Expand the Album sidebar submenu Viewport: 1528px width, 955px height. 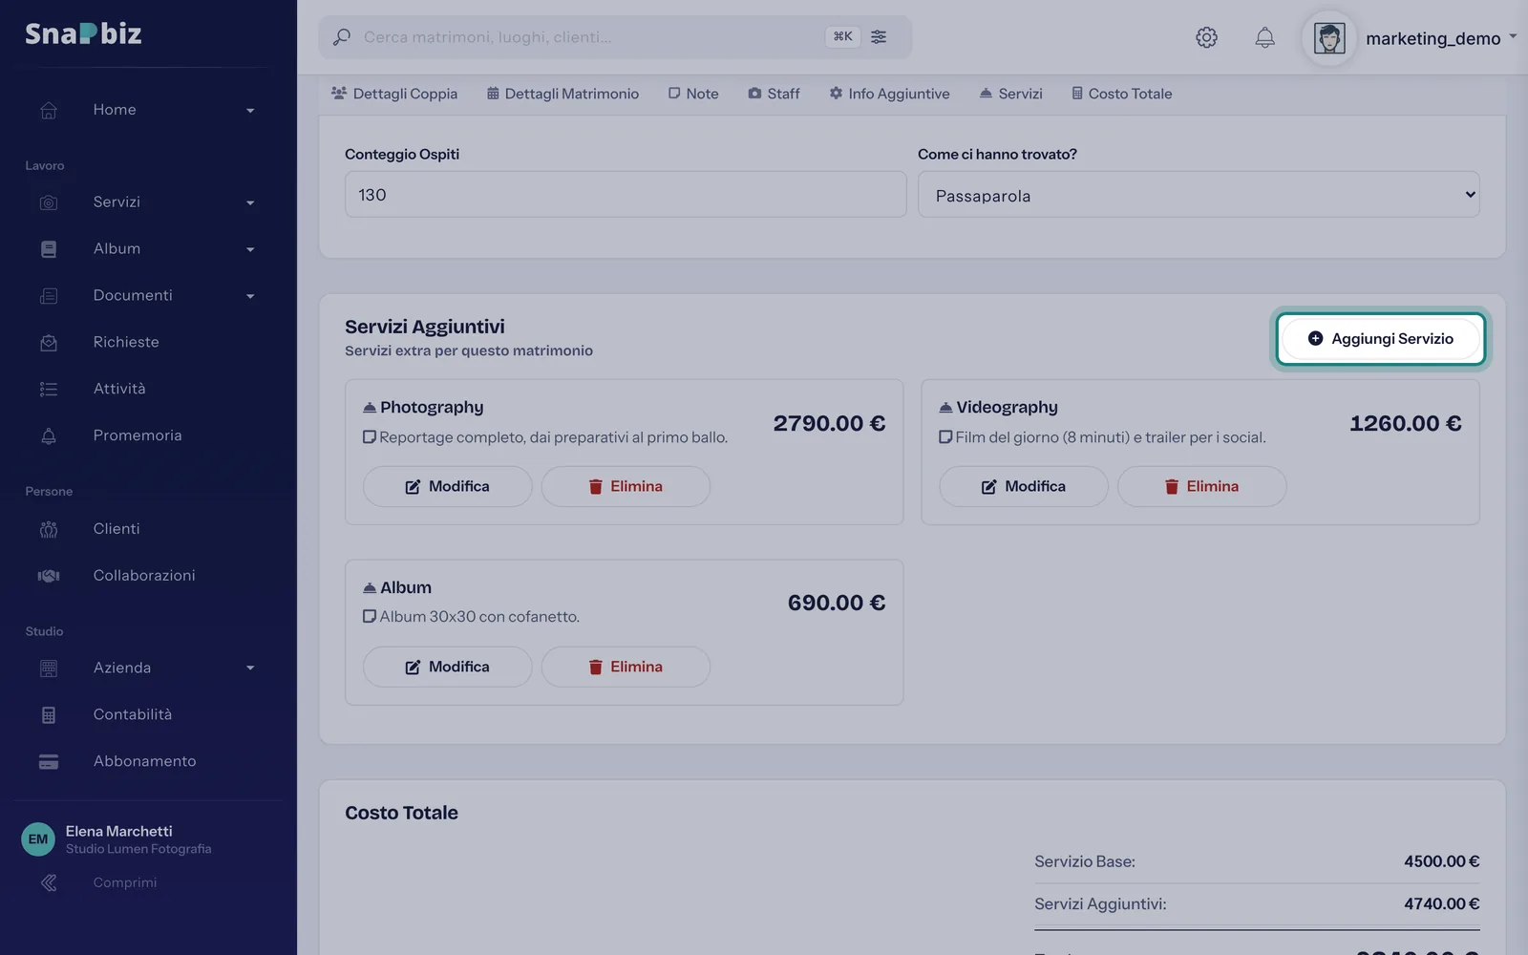click(x=250, y=250)
